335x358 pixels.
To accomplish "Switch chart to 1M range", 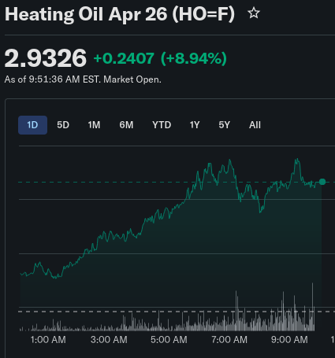I will [94, 125].
